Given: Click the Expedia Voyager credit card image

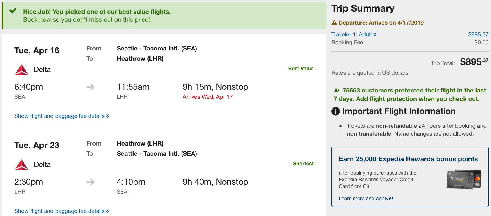Looking at the screenshot, I should pos(464,179).
